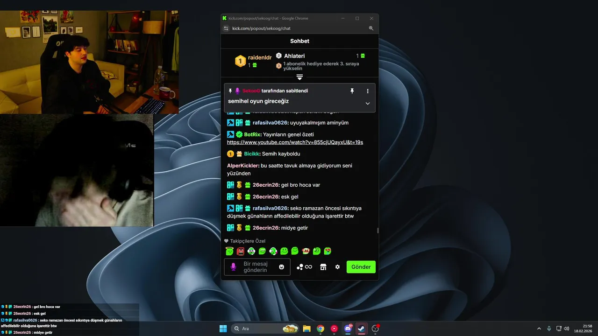Screen dimensions: 598x336
Task: Click the rank 2 badge next to Ahlateri
Action: [x=279, y=56]
